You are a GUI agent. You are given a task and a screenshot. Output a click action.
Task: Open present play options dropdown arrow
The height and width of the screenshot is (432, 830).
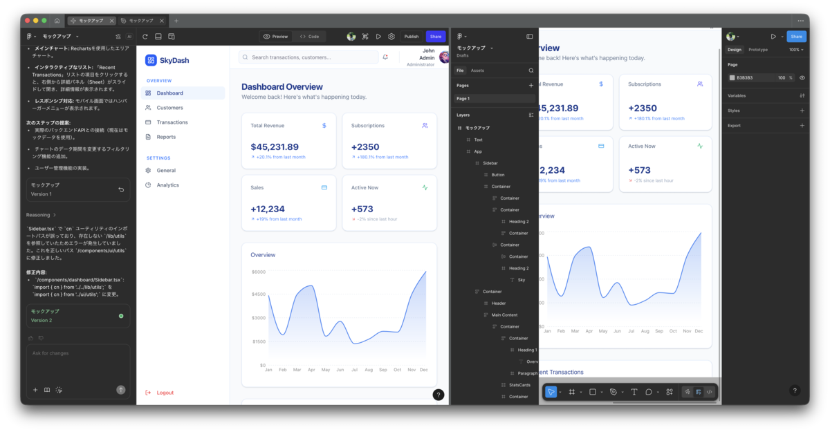click(782, 37)
